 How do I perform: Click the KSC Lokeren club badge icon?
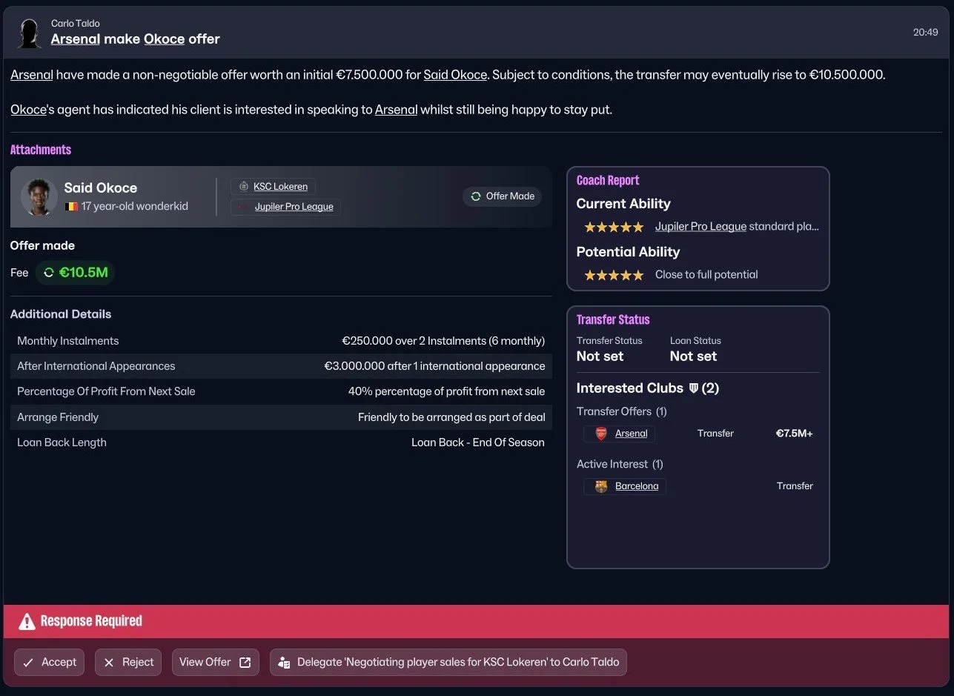point(244,187)
